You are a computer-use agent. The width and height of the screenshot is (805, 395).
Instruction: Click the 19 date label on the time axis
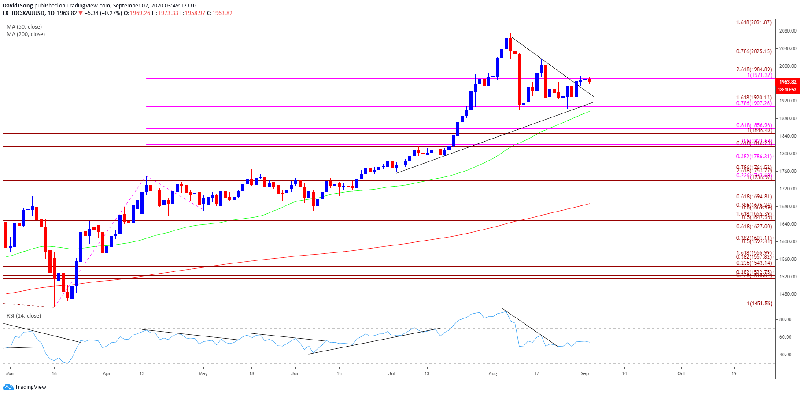tap(734, 374)
